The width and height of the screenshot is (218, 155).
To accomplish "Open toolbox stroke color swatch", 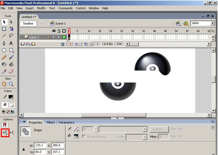I will pyautogui.click(x=11, y=97).
